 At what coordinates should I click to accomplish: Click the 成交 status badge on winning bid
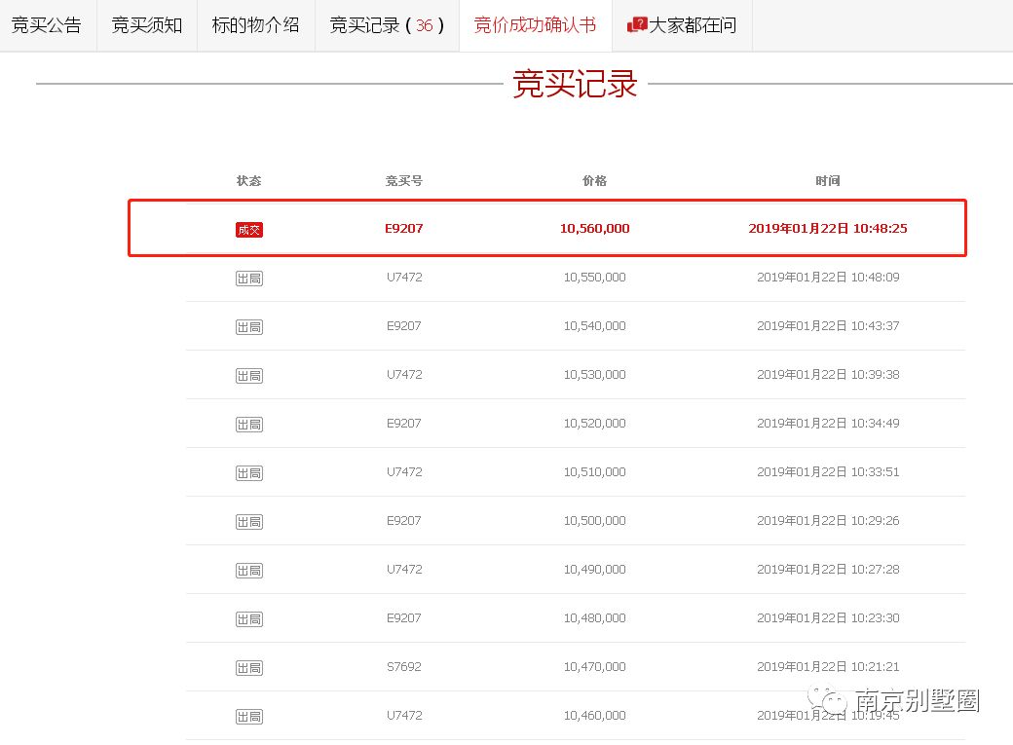point(248,229)
